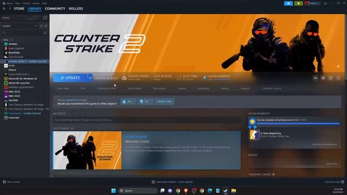Switch to the COMMUNITY tab
Image resolution: width=347 pixels, height=195 pixels.
pyautogui.click(x=55, y=9)
